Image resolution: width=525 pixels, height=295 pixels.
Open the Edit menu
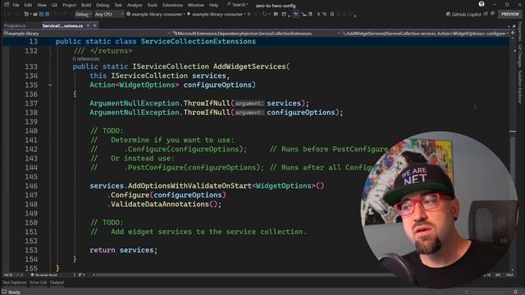coord(28,5)
